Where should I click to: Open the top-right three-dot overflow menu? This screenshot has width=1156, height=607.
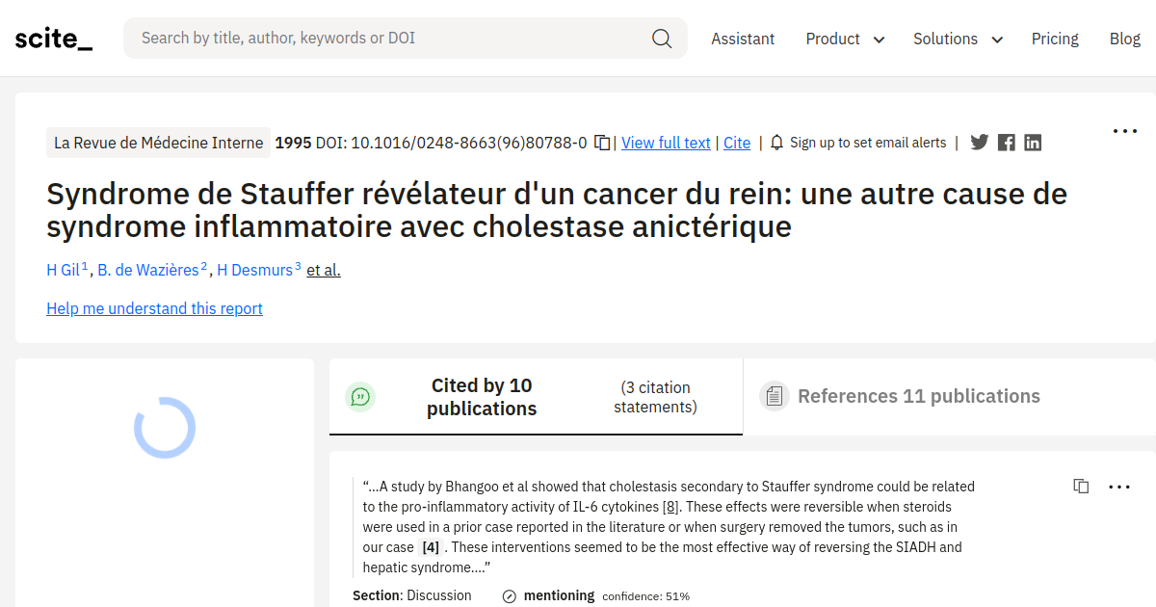point(1124,130)
